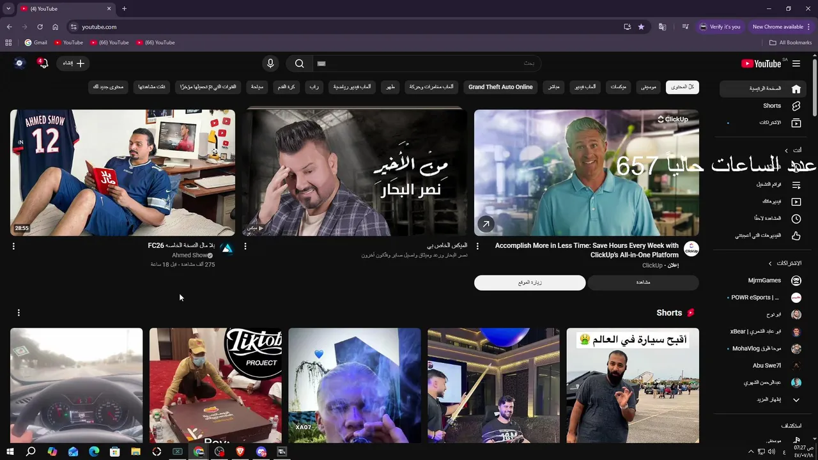The height and width of the screenshot is (460, 818).
Task: Select the ميكسات filter chip
Action: click(x=618, y=87)
